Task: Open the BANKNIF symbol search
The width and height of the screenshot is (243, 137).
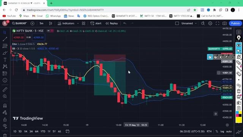Action: pos(19,23)
